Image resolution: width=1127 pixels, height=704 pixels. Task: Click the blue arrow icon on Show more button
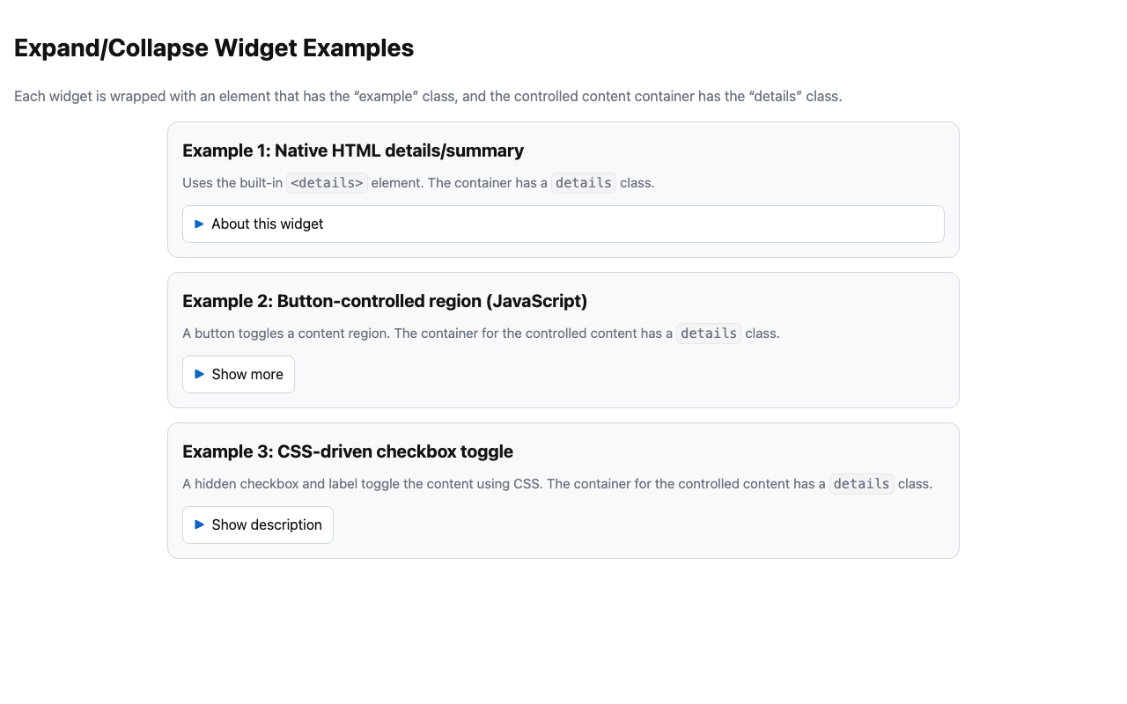(200, 374)
